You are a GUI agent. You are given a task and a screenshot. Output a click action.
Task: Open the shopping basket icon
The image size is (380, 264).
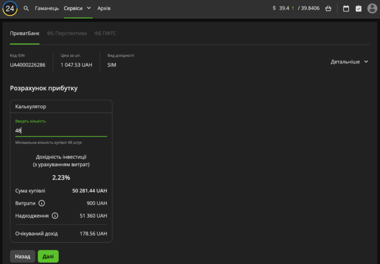point(328,8)
